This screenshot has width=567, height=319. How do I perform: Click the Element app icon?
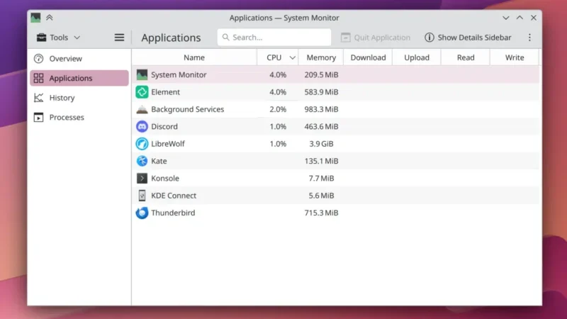tap(142, 92)
